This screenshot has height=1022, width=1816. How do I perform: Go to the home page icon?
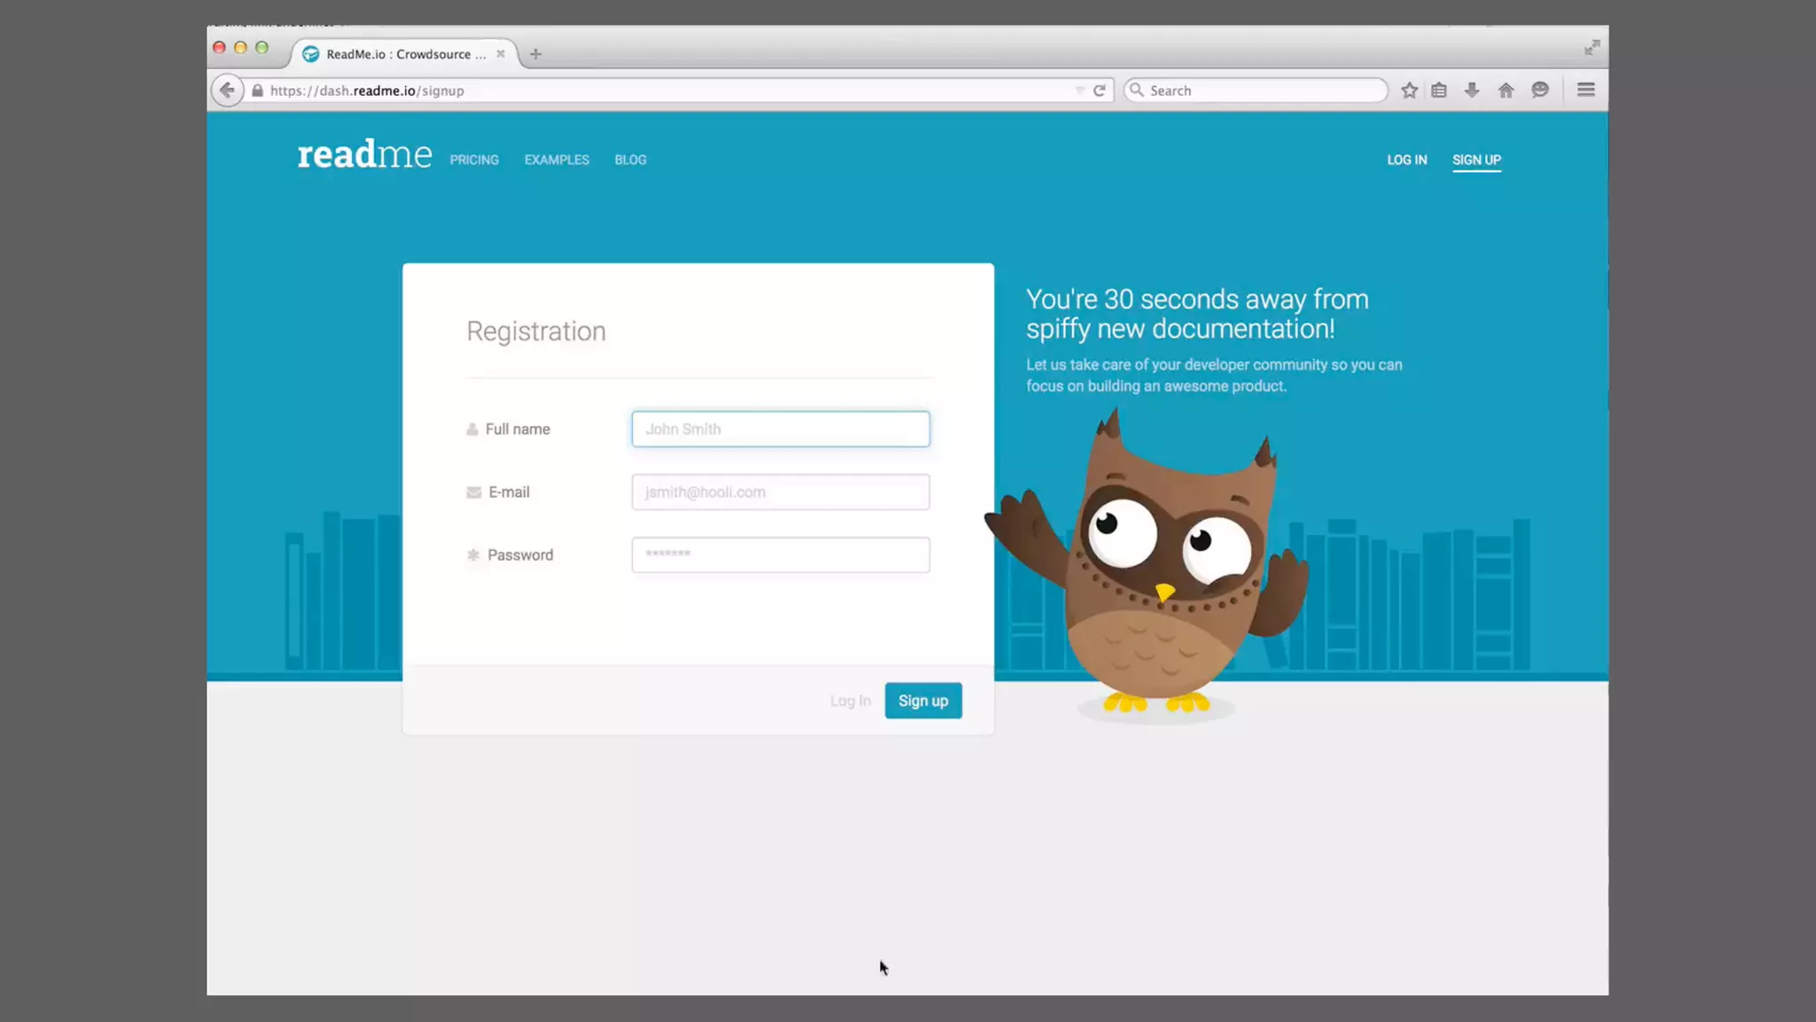tap(1506, 90)
